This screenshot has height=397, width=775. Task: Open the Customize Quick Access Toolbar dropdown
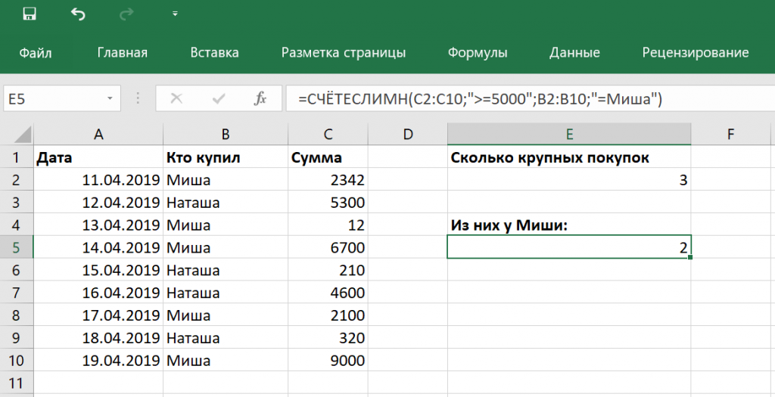[175, 14]
